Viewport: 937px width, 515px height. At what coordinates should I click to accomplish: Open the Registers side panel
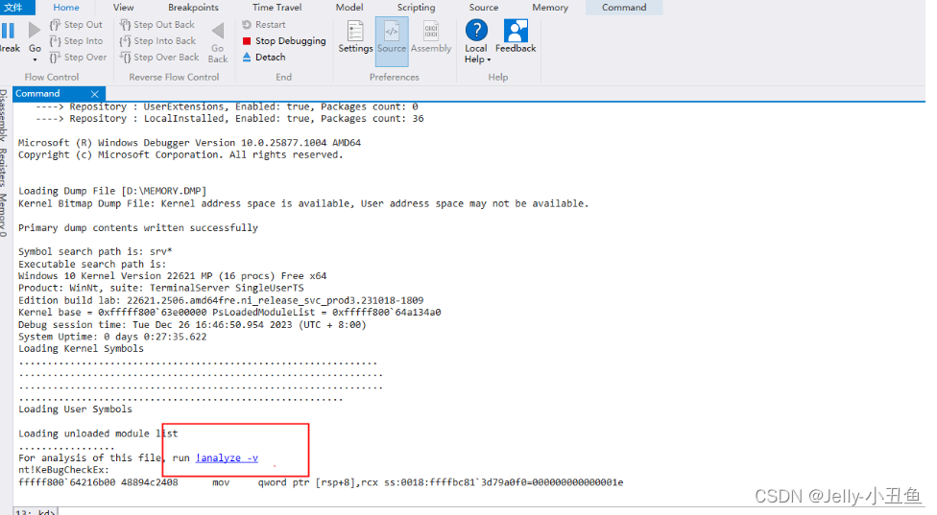[4, 168]
